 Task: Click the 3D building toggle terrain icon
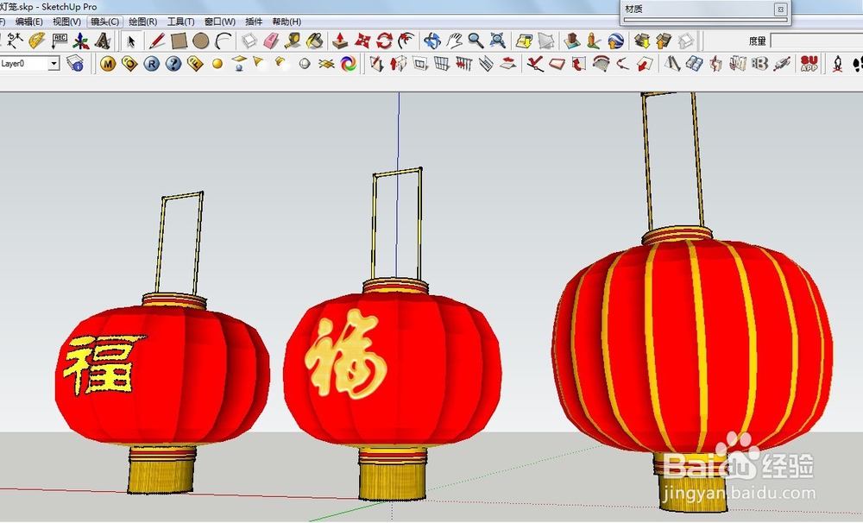click(572, 41)
